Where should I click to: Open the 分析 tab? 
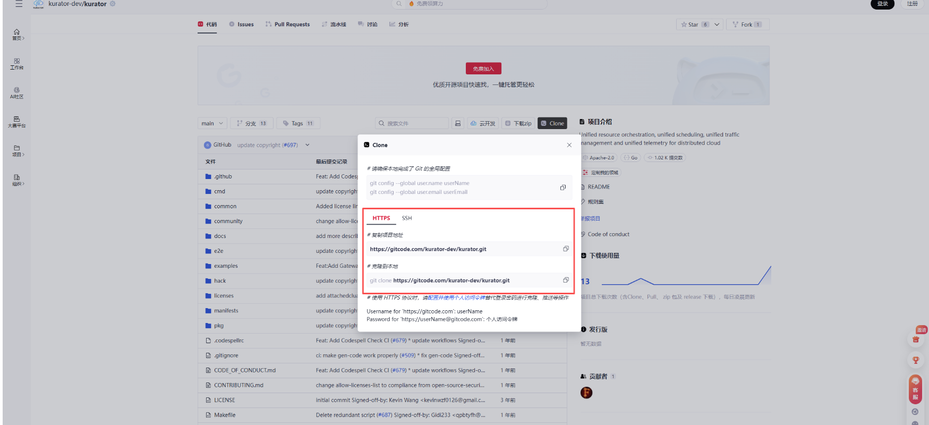[399, 24]
